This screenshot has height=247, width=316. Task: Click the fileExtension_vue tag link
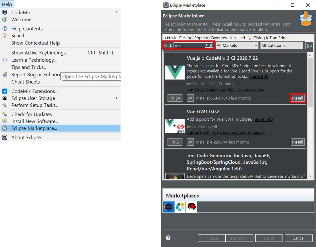coord(249,89)
